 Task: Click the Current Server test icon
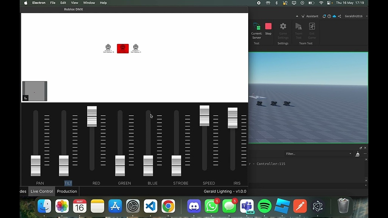click(257, 26)
